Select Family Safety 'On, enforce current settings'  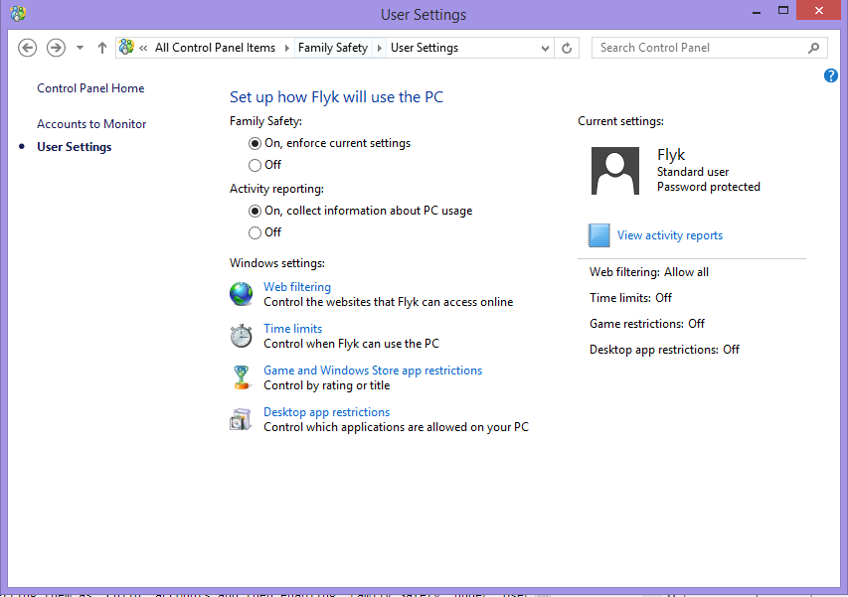255,143
